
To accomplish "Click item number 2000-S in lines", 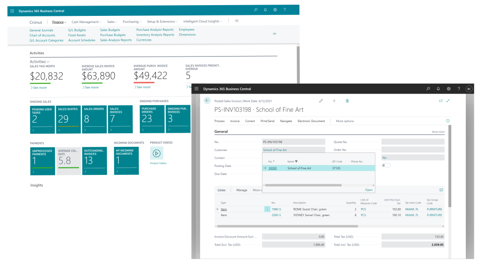I will click(x=276, y=215).
